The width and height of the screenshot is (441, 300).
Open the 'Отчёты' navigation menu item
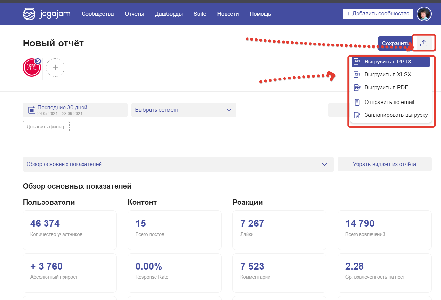[134, 14]
